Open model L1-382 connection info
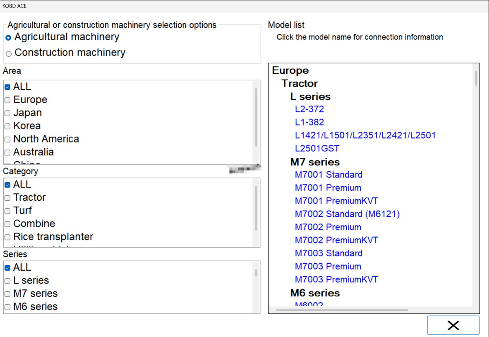 tap(309, 122)
